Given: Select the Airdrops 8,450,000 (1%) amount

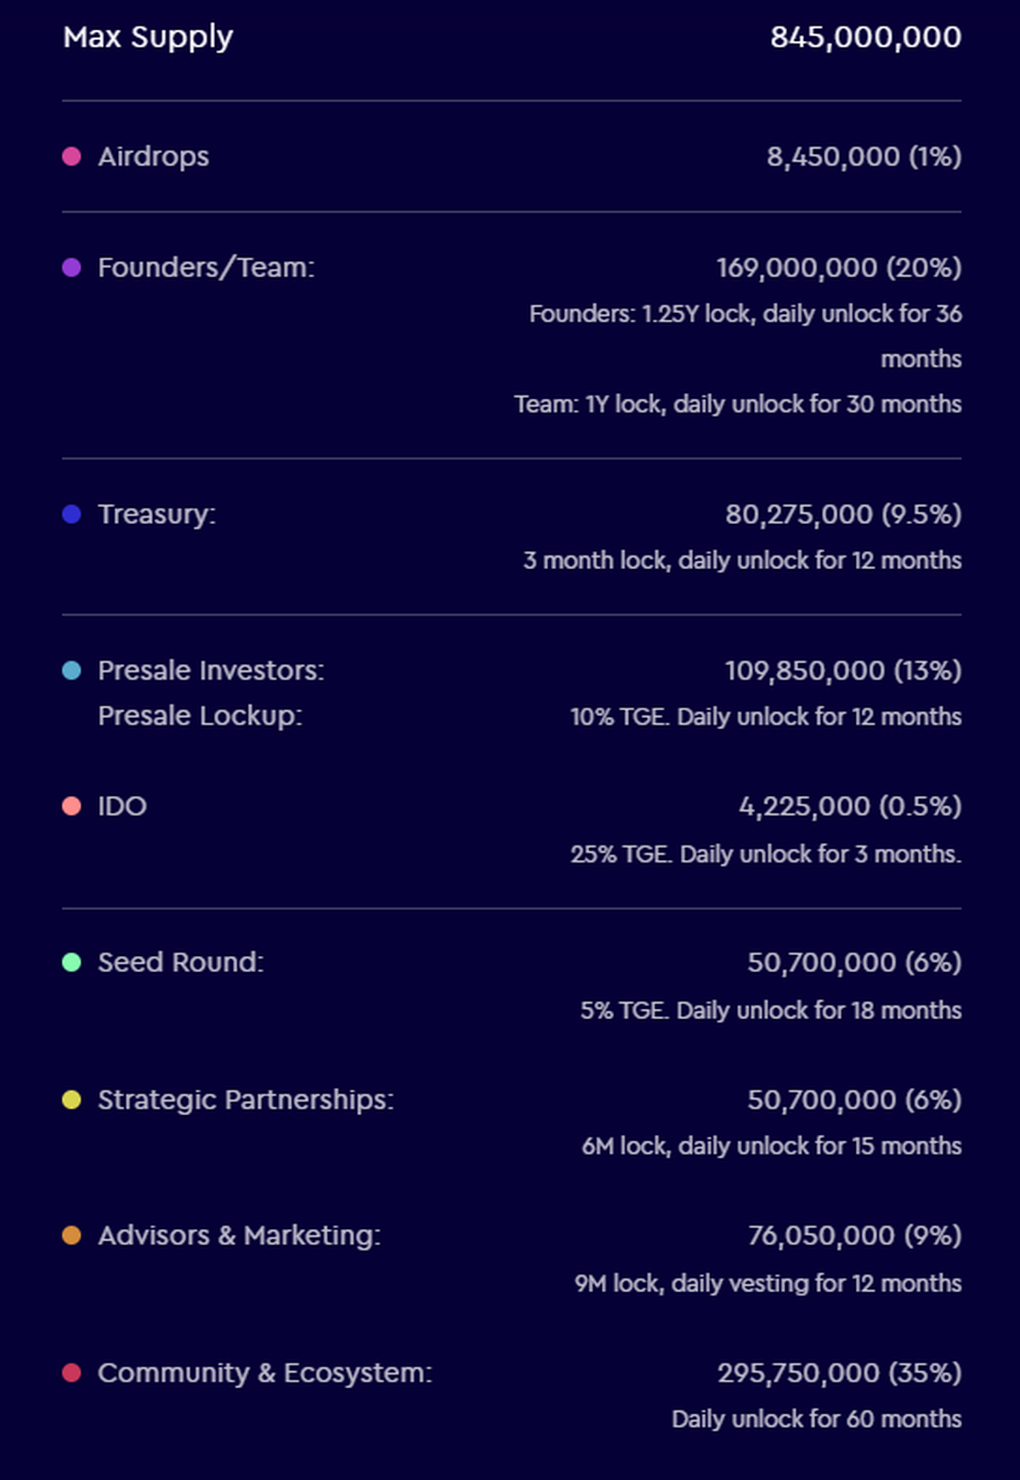Looking at the screenshot, I should click(x=864, y=157).
